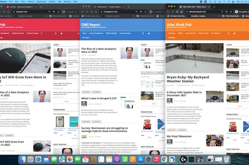The height and width of the screenshot is (165, 249).
Task: Open Electronics in After Work Pub navigation
Action: 172,33
